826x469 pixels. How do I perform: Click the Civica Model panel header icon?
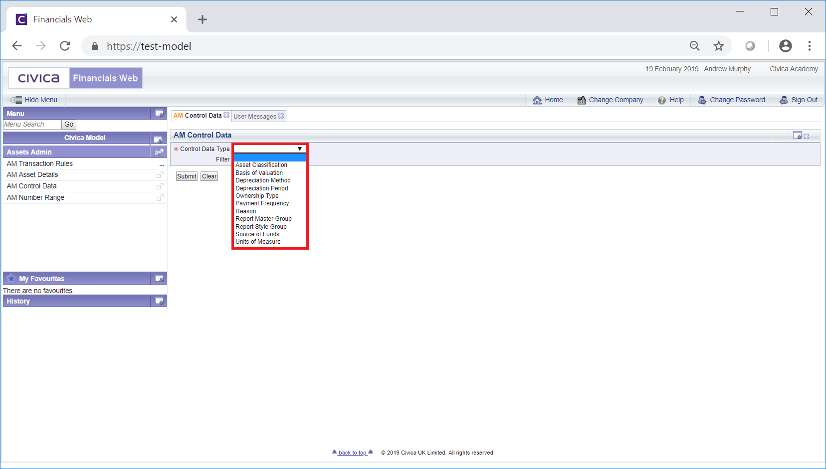click(158, 139)
